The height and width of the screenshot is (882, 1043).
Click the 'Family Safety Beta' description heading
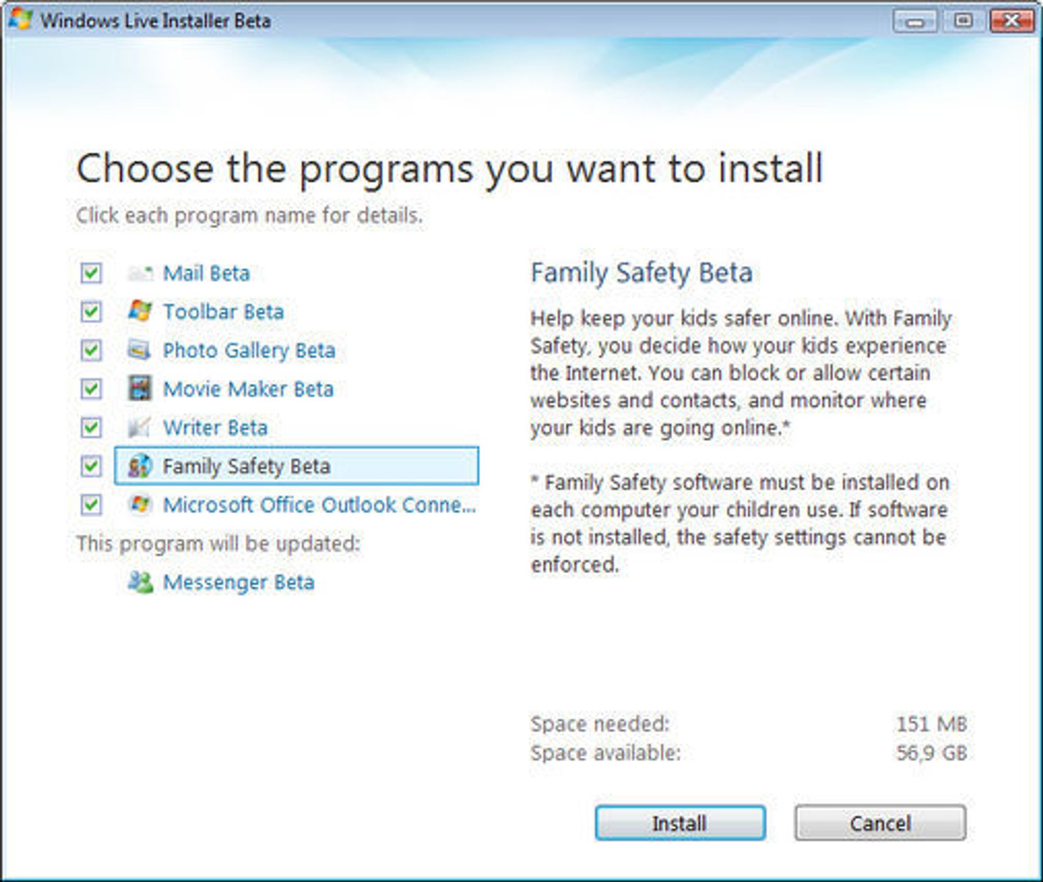pos(641,273)
